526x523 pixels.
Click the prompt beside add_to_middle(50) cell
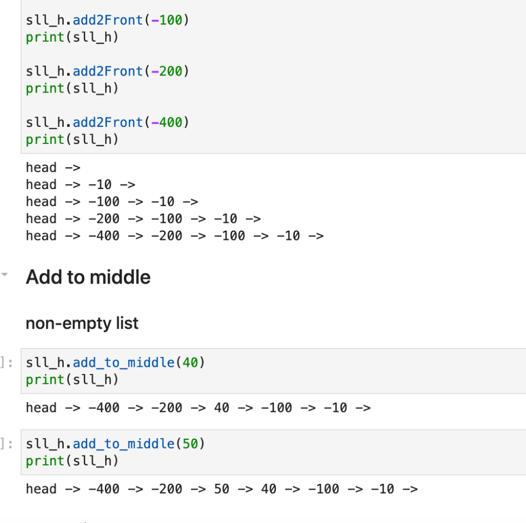[x=7, y=444]
